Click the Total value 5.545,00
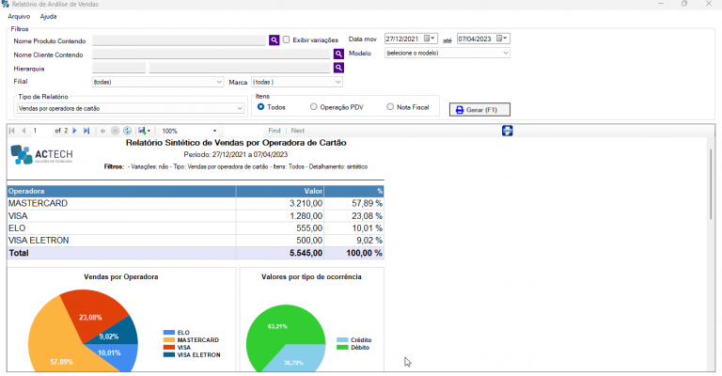The width and height of the screenshot is (722, 376). pos(306,253)
